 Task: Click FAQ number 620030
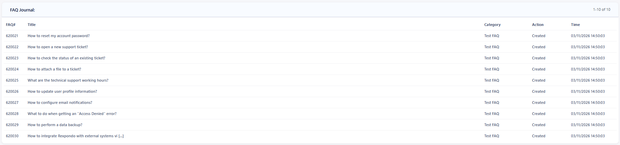12,136
